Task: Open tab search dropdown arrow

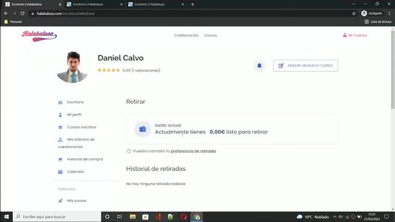Action: (354, 4)
